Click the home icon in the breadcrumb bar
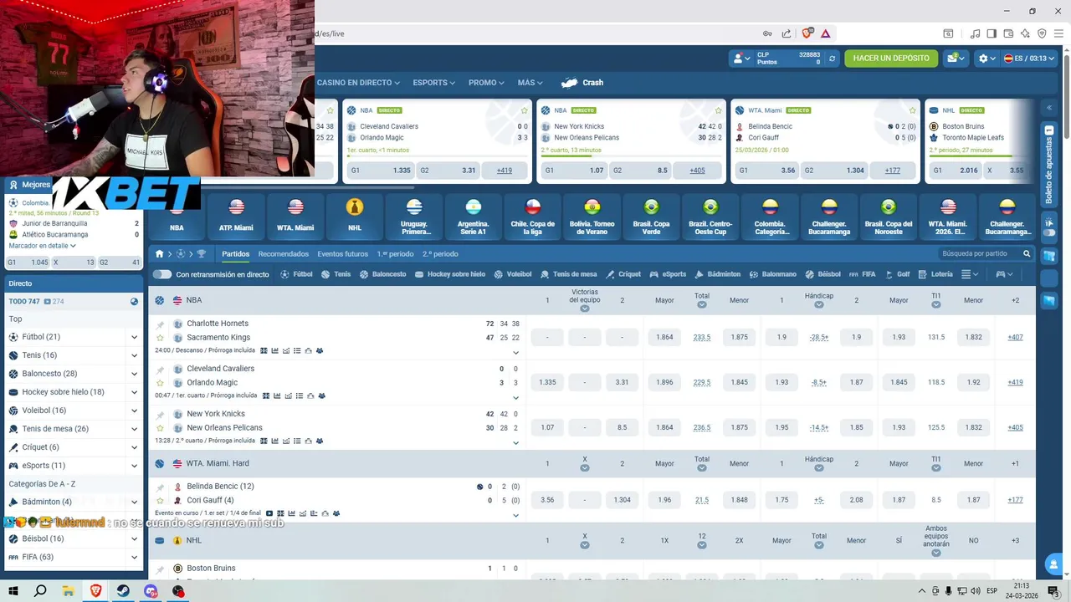Screen dimensions: 1071x602 click(x=159, y=253)
